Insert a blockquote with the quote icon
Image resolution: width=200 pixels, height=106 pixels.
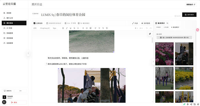coord(90,28)
